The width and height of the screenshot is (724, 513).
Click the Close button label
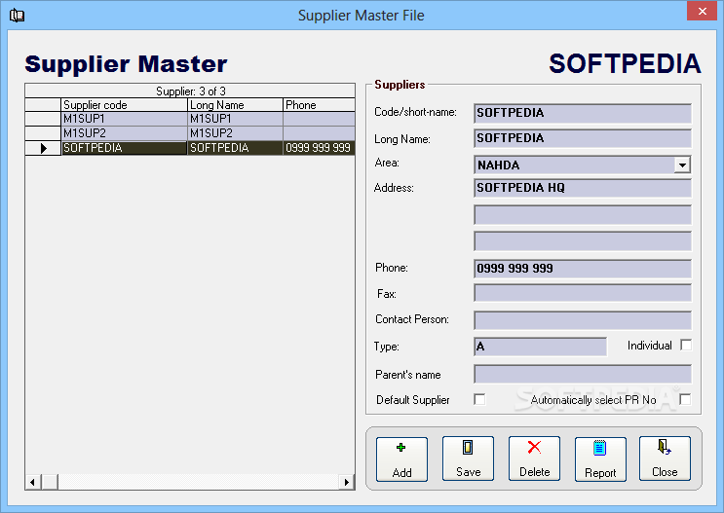pyautogui.click(x=665, y=471)
